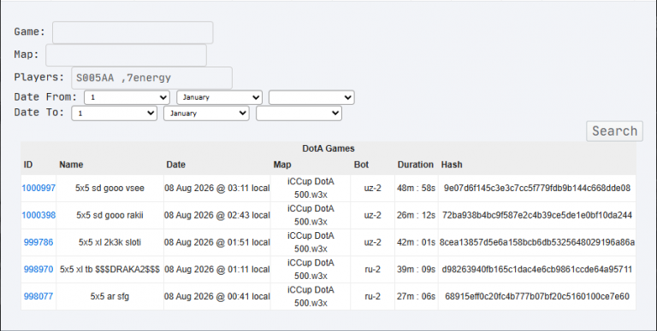Viewport: 657px width, 331px height.
Task: Click date '08 Aug 2026 @ 01:11 local'
Action: click(217, 270)
